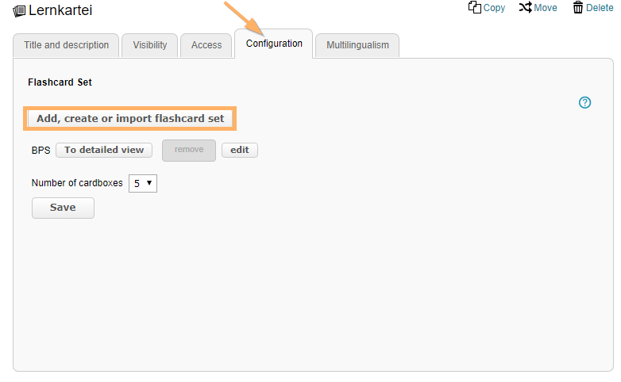Open help via the question mark icon
The image size is (621, 382).
click(x=585, y=102)
